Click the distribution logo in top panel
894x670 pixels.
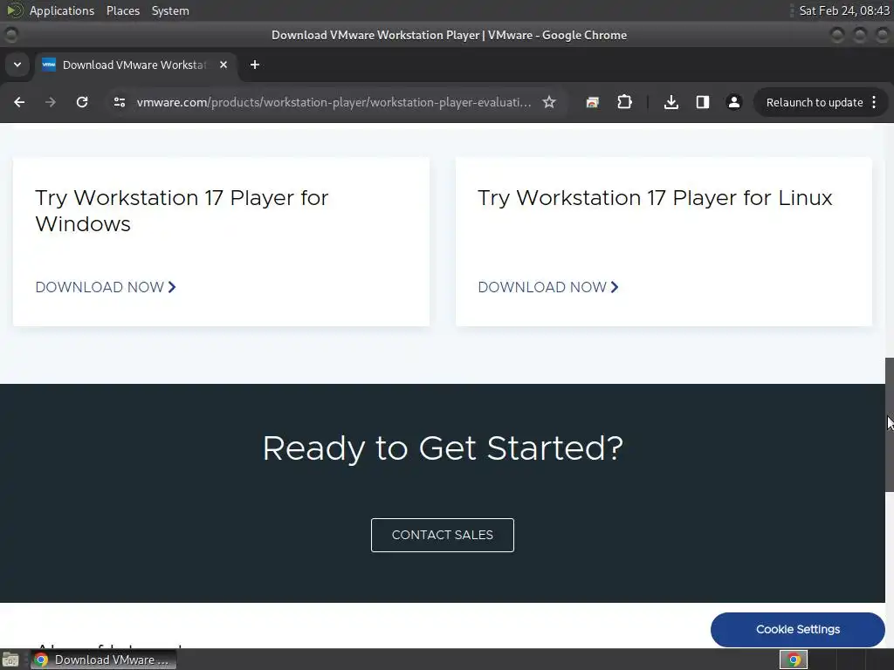point(14,10)
